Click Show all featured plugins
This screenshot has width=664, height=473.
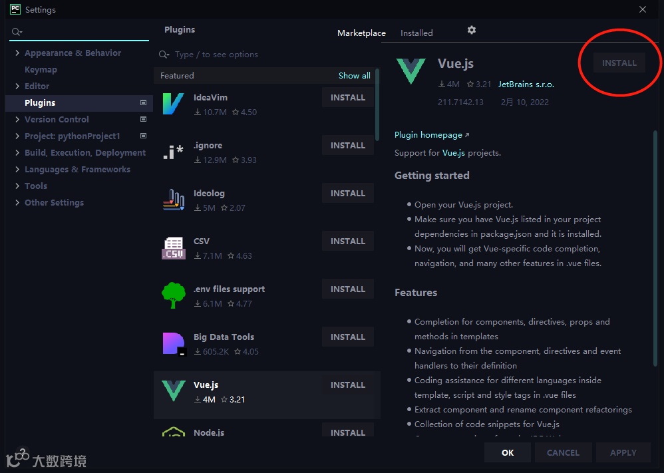pos(355,75)
